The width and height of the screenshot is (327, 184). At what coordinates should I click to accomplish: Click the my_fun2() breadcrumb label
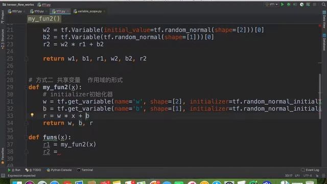[44, 19]
